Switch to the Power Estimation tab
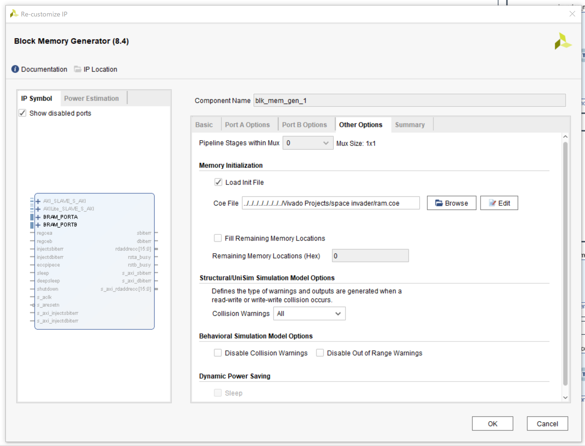 (x=91, y=98)
